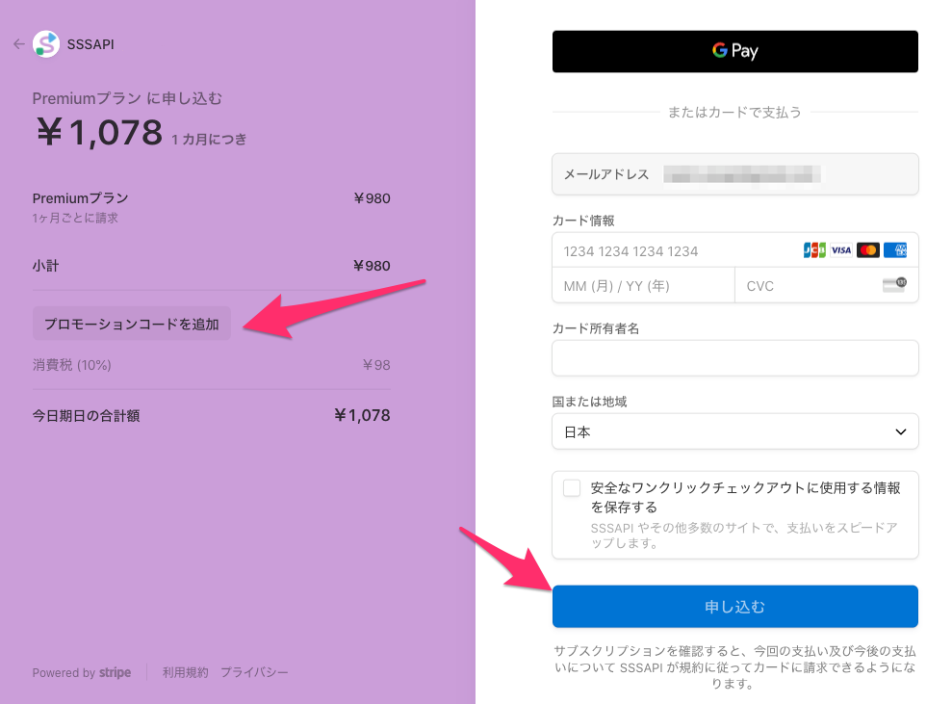Click the JCB card icon
Viewport: 952px width, 704px height.
pos(814,250)
